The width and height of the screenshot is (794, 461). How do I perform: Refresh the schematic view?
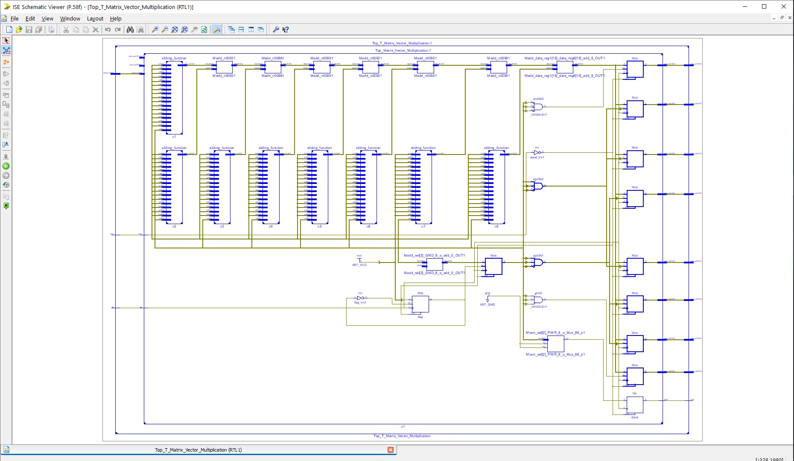tap(204, 29)
